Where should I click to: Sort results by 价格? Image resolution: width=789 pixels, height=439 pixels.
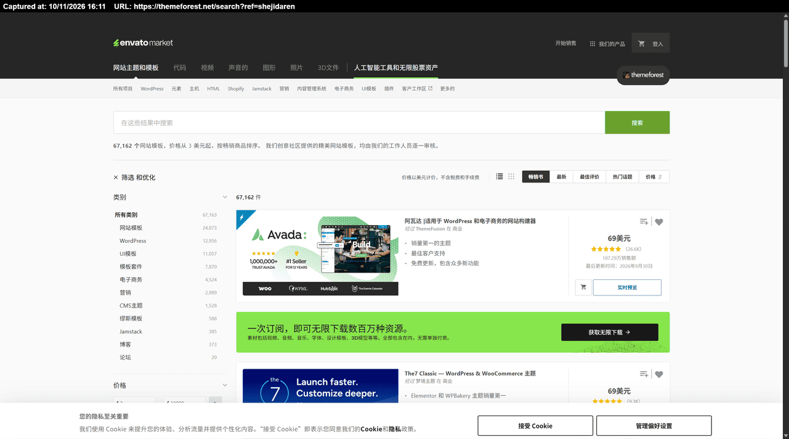[x=654, y=177]
